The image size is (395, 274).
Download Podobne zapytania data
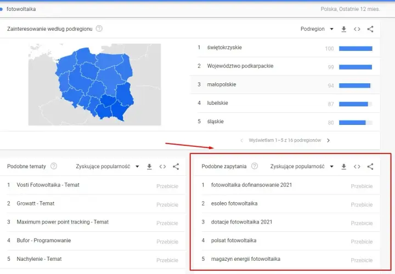(x=343, y=167)
